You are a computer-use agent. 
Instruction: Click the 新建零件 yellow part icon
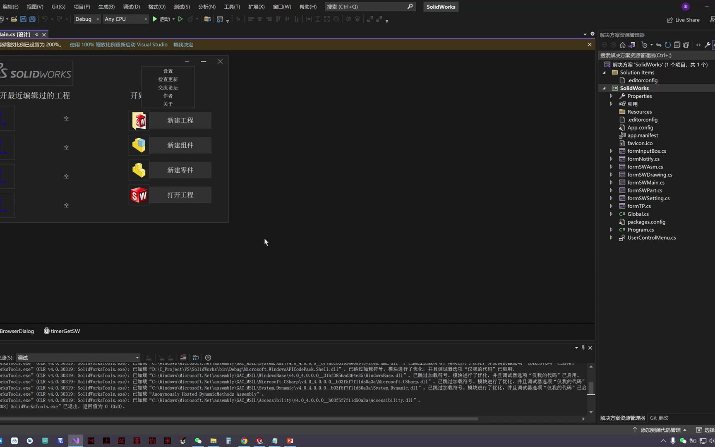tap(139, 170)
